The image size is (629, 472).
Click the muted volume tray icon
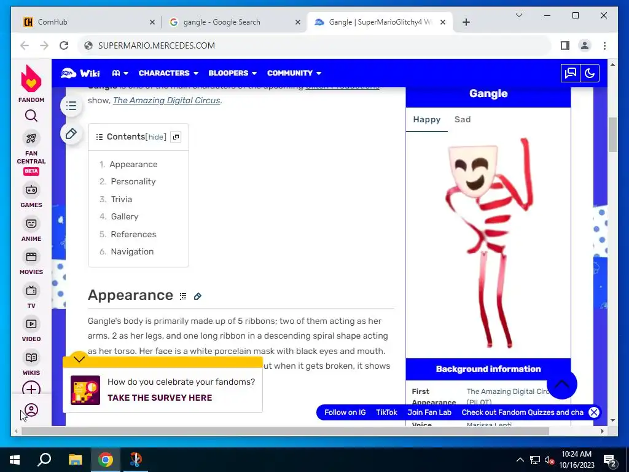coord(549,460)
